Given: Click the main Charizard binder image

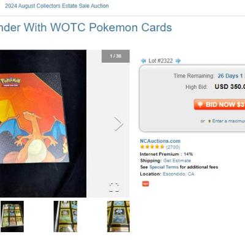Looking at the screenshot, I should pyautogui.click(x=43, y=124).
